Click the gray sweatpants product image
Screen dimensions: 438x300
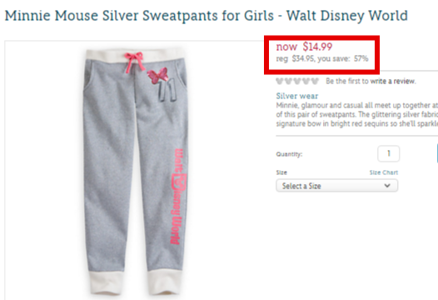[x=136, y=171]
